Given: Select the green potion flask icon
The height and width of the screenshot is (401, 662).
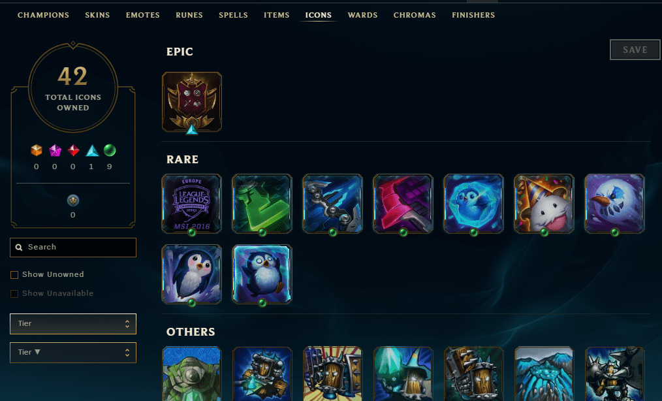Looking at the screenshot, I should [262, 204].
